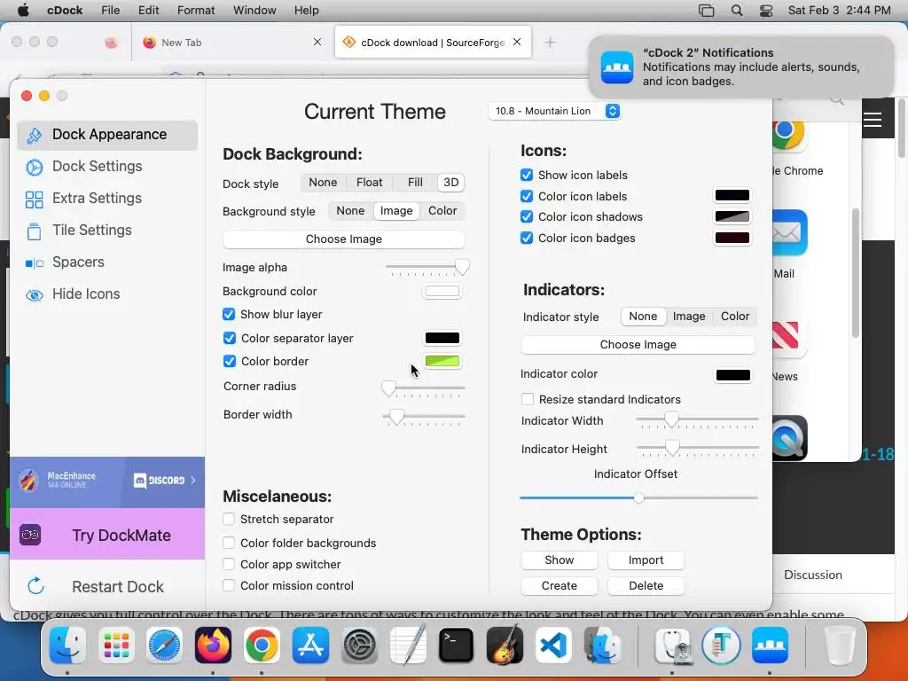The image size is (908, 681).
Task: Click the DockMate icon in purple banner
Action: (30, 535)
